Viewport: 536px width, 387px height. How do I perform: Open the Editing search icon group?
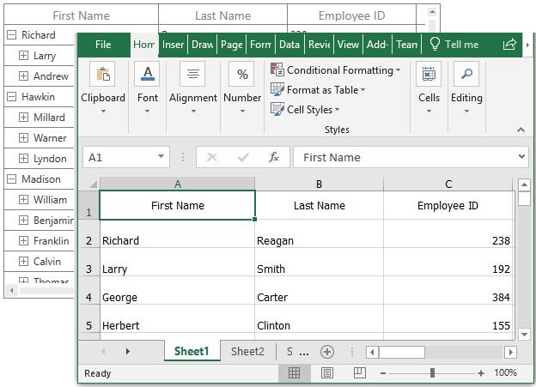[466, 76]
